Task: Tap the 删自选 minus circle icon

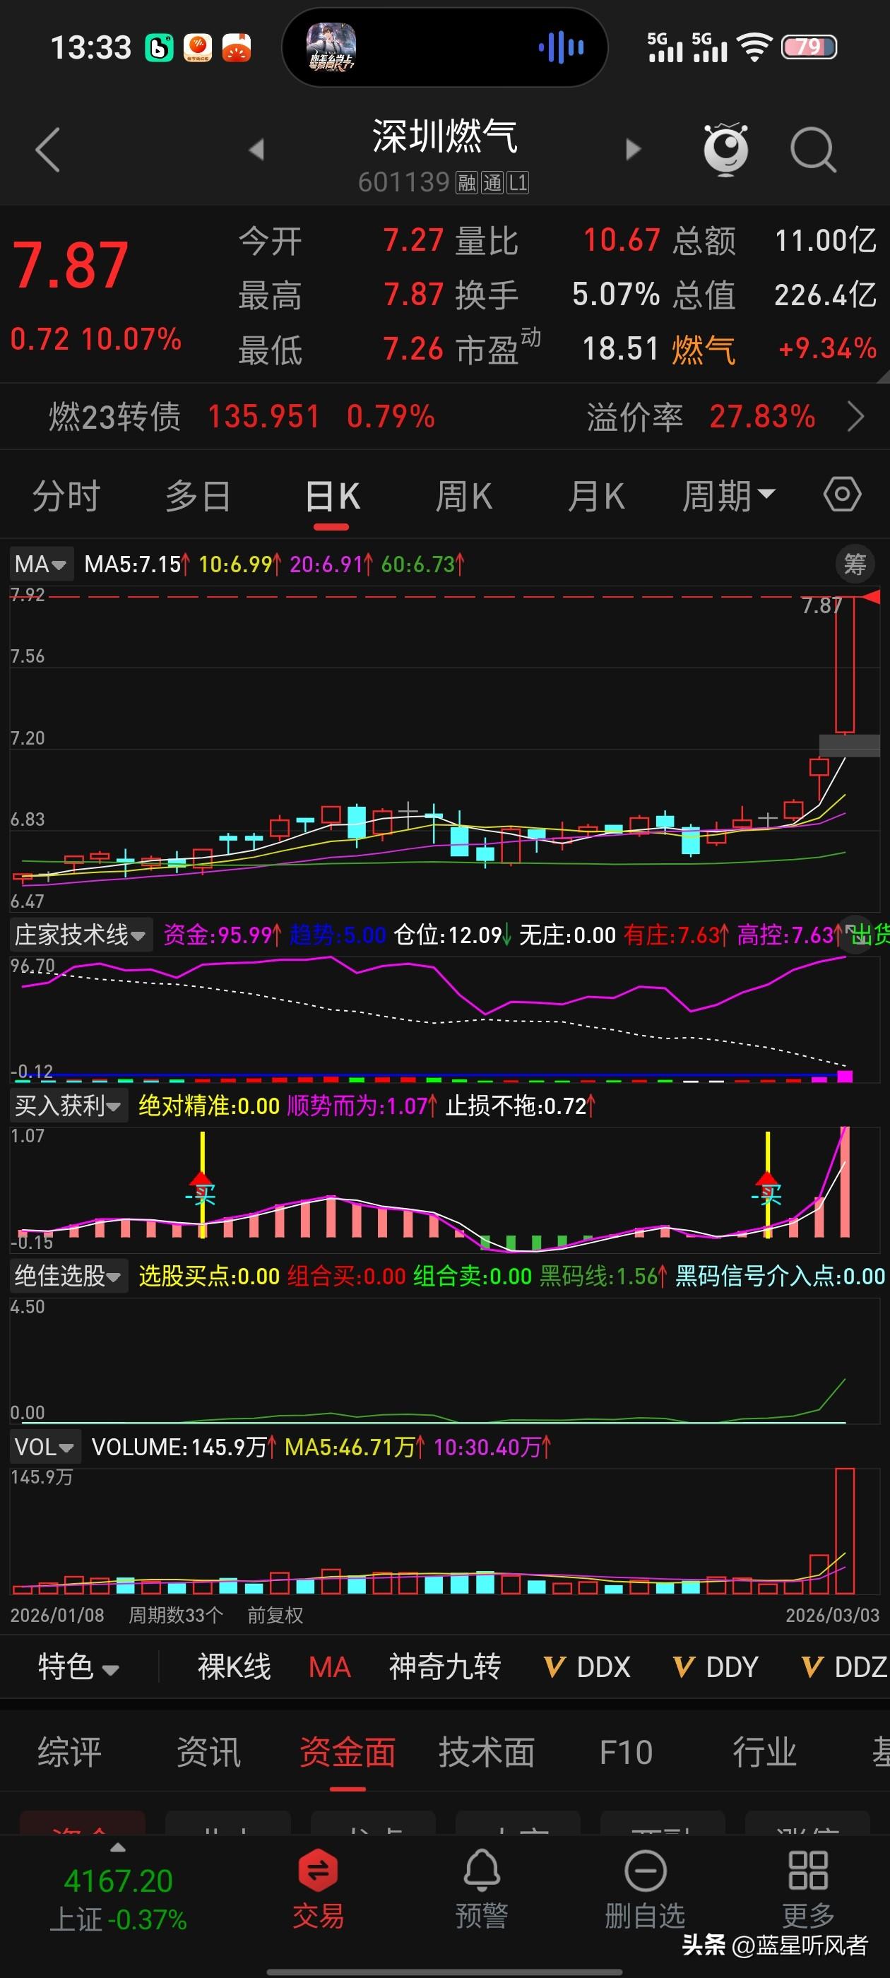Action: pyautogui.click(x=645, y=1871)
